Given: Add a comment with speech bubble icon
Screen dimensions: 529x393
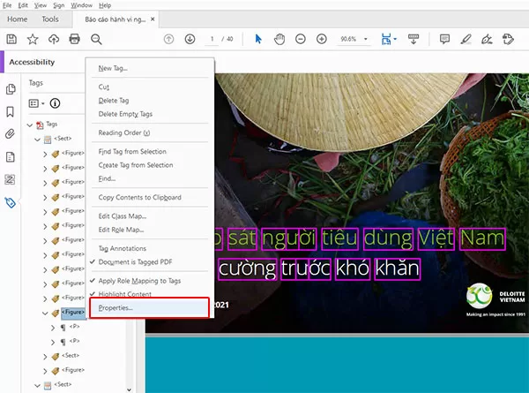Looking at the screenshot, I should pyautogui.click(x=444, y=39).
